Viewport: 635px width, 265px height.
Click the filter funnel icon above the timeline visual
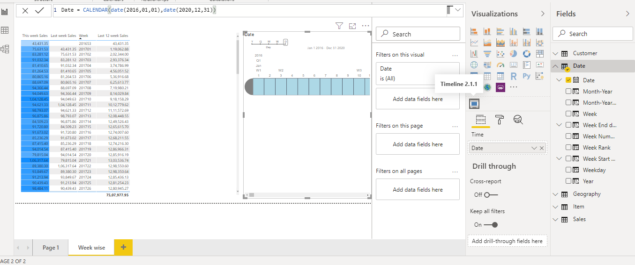[x=339, y=26]
